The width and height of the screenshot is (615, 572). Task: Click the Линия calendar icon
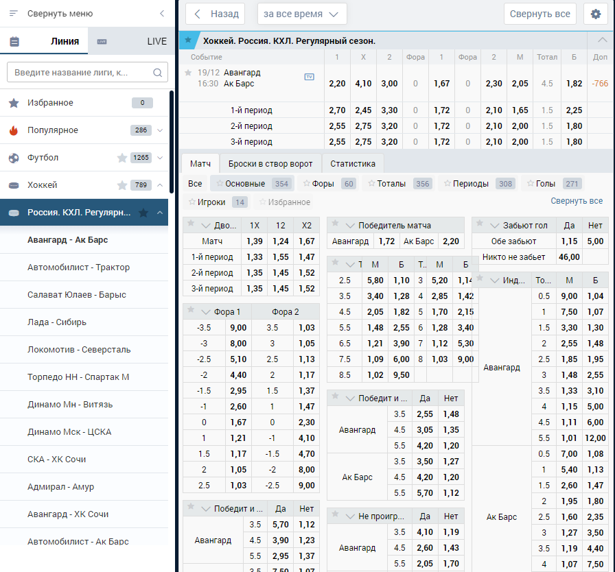click(x=14, y=42)
